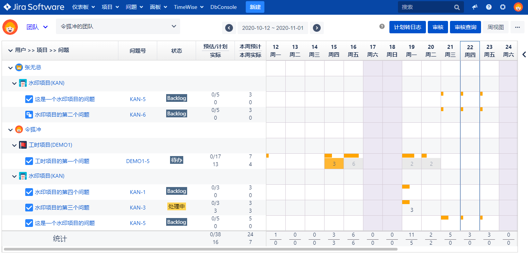
Task: Click the 计划转日志 button
Action: coord(407,27)
